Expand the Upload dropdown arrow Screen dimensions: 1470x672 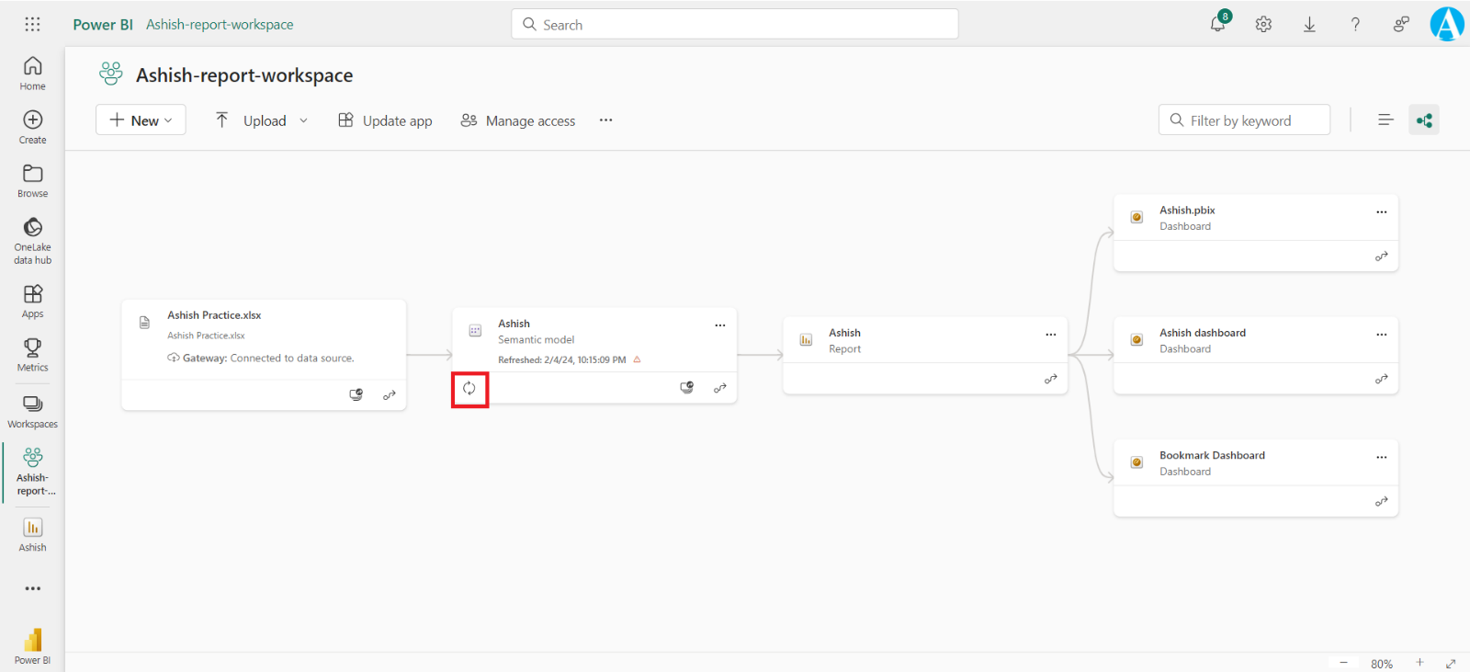point(304,120)
